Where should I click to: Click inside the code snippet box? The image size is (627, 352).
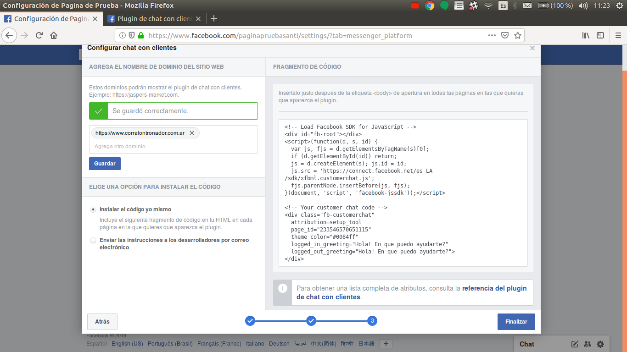tap(403, 193)
